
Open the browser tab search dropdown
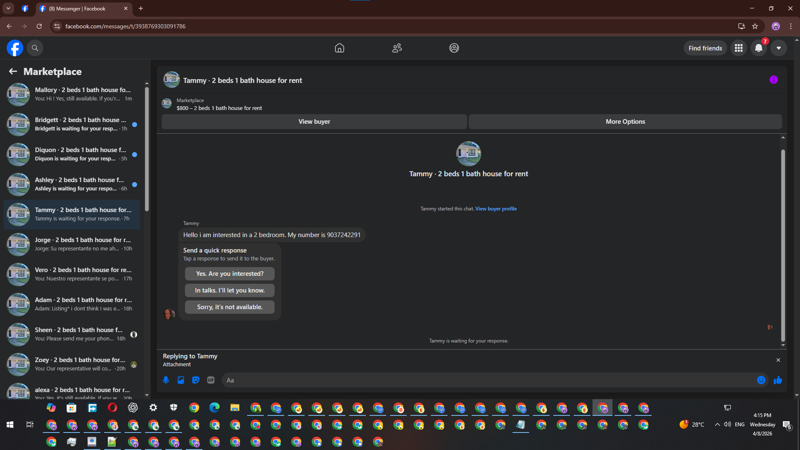point(8,8)
